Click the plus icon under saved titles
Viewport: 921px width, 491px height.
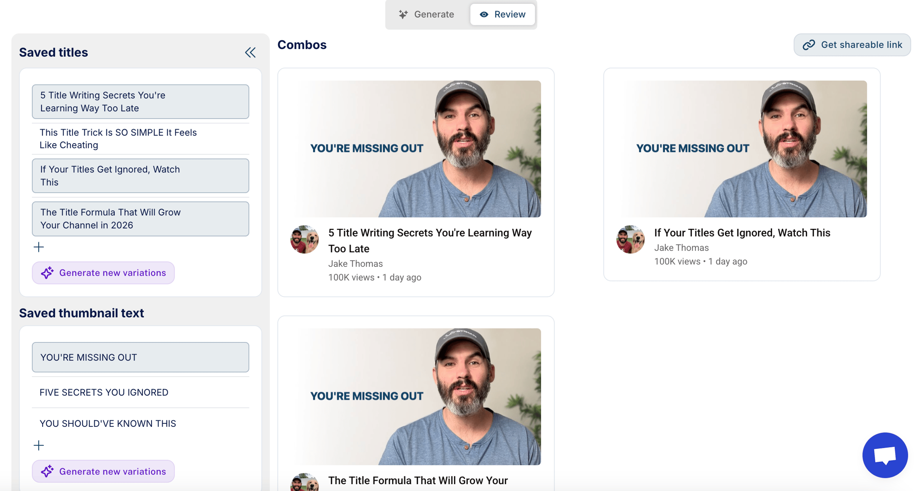coord(39,247)
